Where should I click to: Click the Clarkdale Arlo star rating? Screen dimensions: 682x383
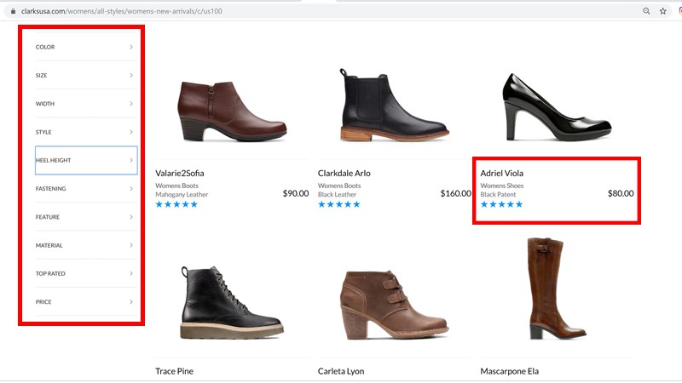click(x=339, y=204)
